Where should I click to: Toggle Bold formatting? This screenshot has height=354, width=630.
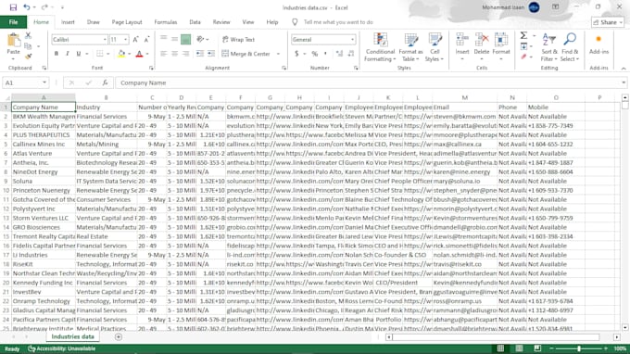click(x=57, y=54)
